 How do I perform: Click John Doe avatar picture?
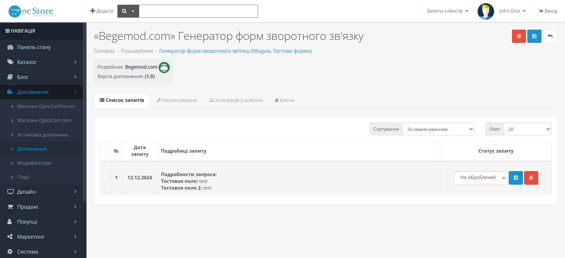click(486, 11)
